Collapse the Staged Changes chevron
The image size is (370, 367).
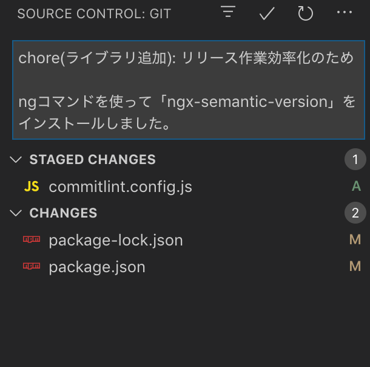[x=16, y=160]
